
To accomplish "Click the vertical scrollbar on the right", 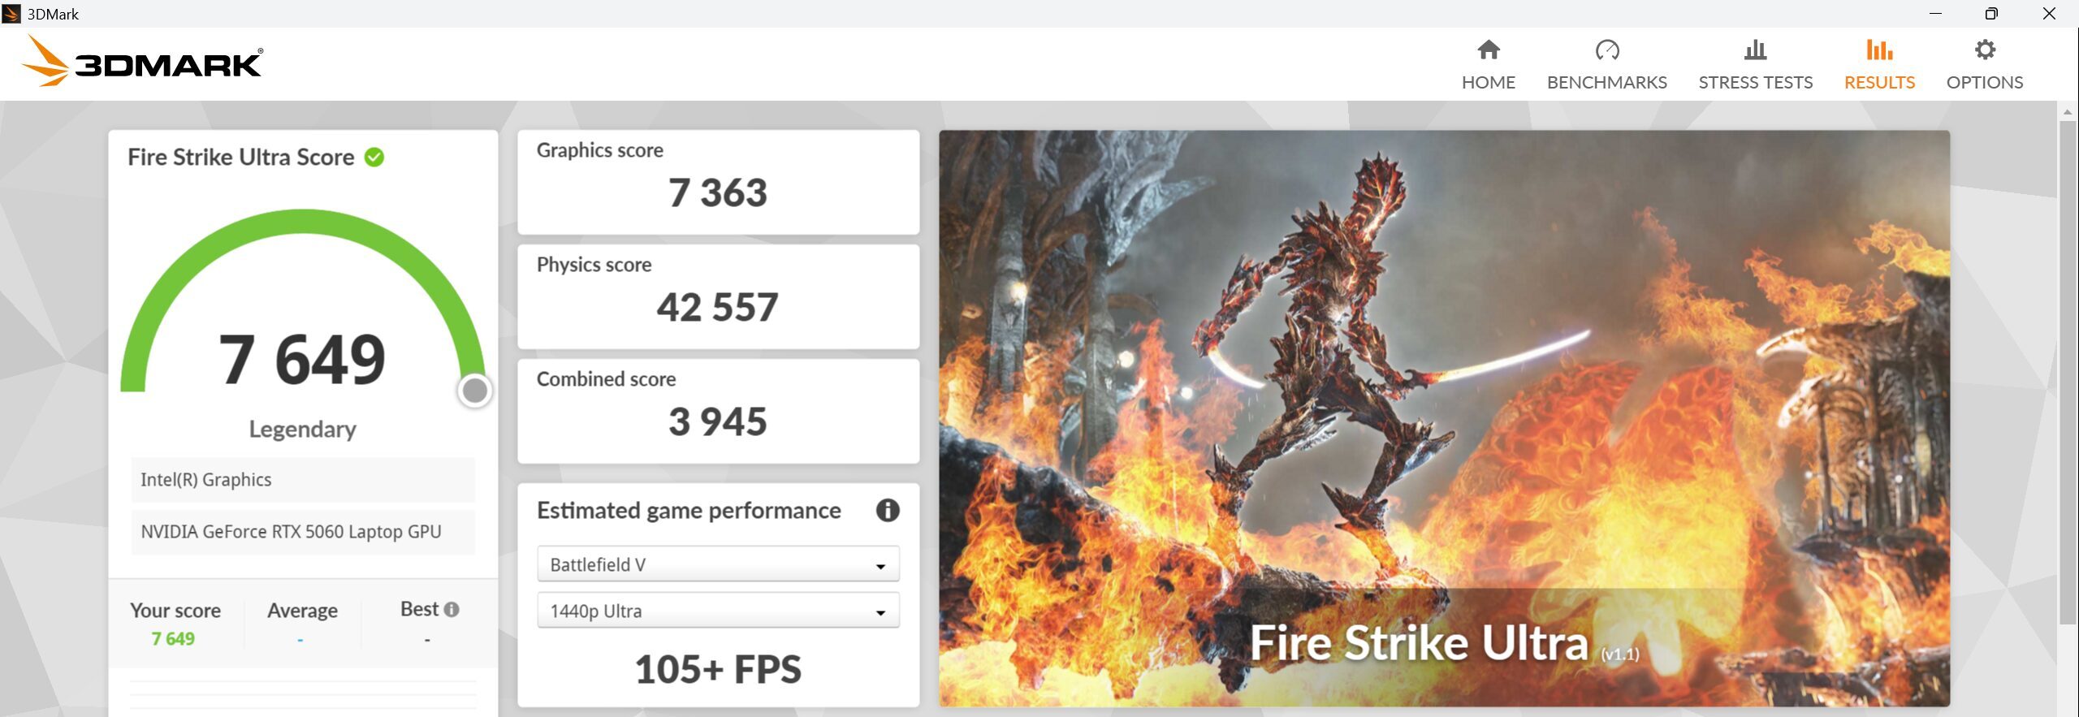I will 2067,374.
